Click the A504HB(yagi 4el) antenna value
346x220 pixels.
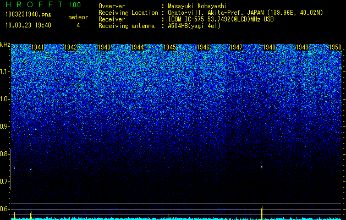coord(194,26)
